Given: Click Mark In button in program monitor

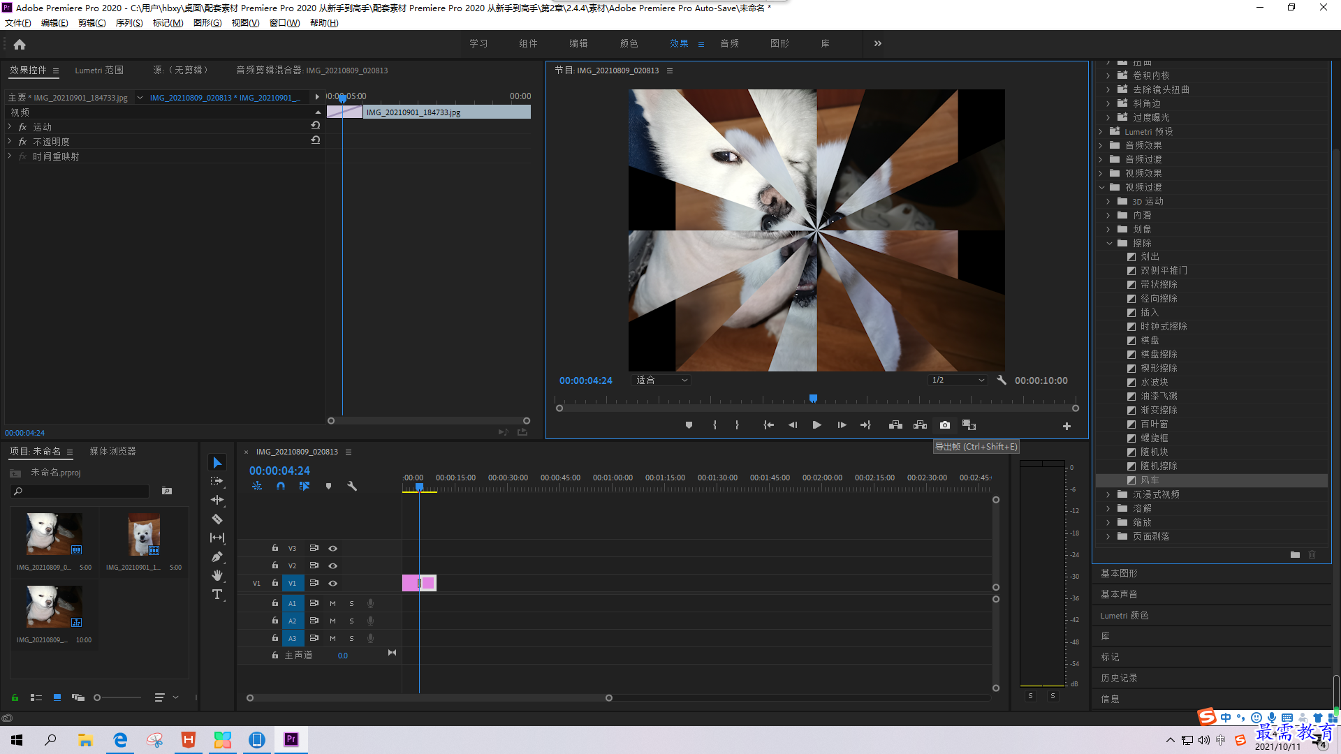Looking at the screenshot, I should pyautogui.click(x=715, y=425).
